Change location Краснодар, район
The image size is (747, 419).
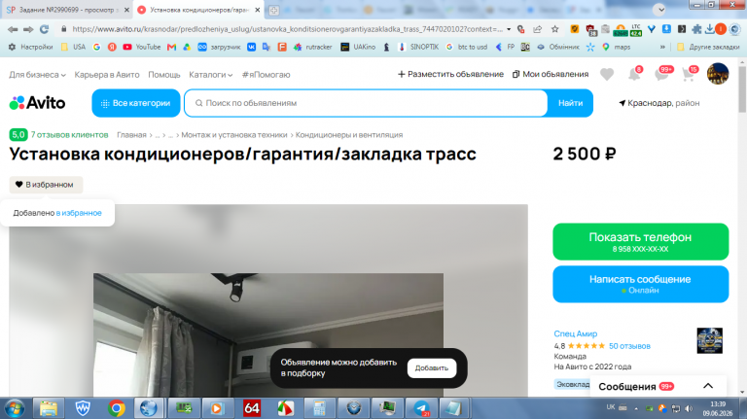(658, 103)
